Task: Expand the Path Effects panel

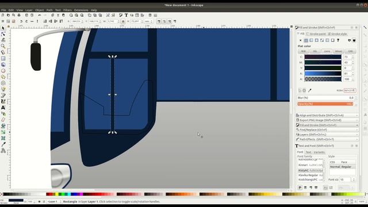Action: point(327,139)
